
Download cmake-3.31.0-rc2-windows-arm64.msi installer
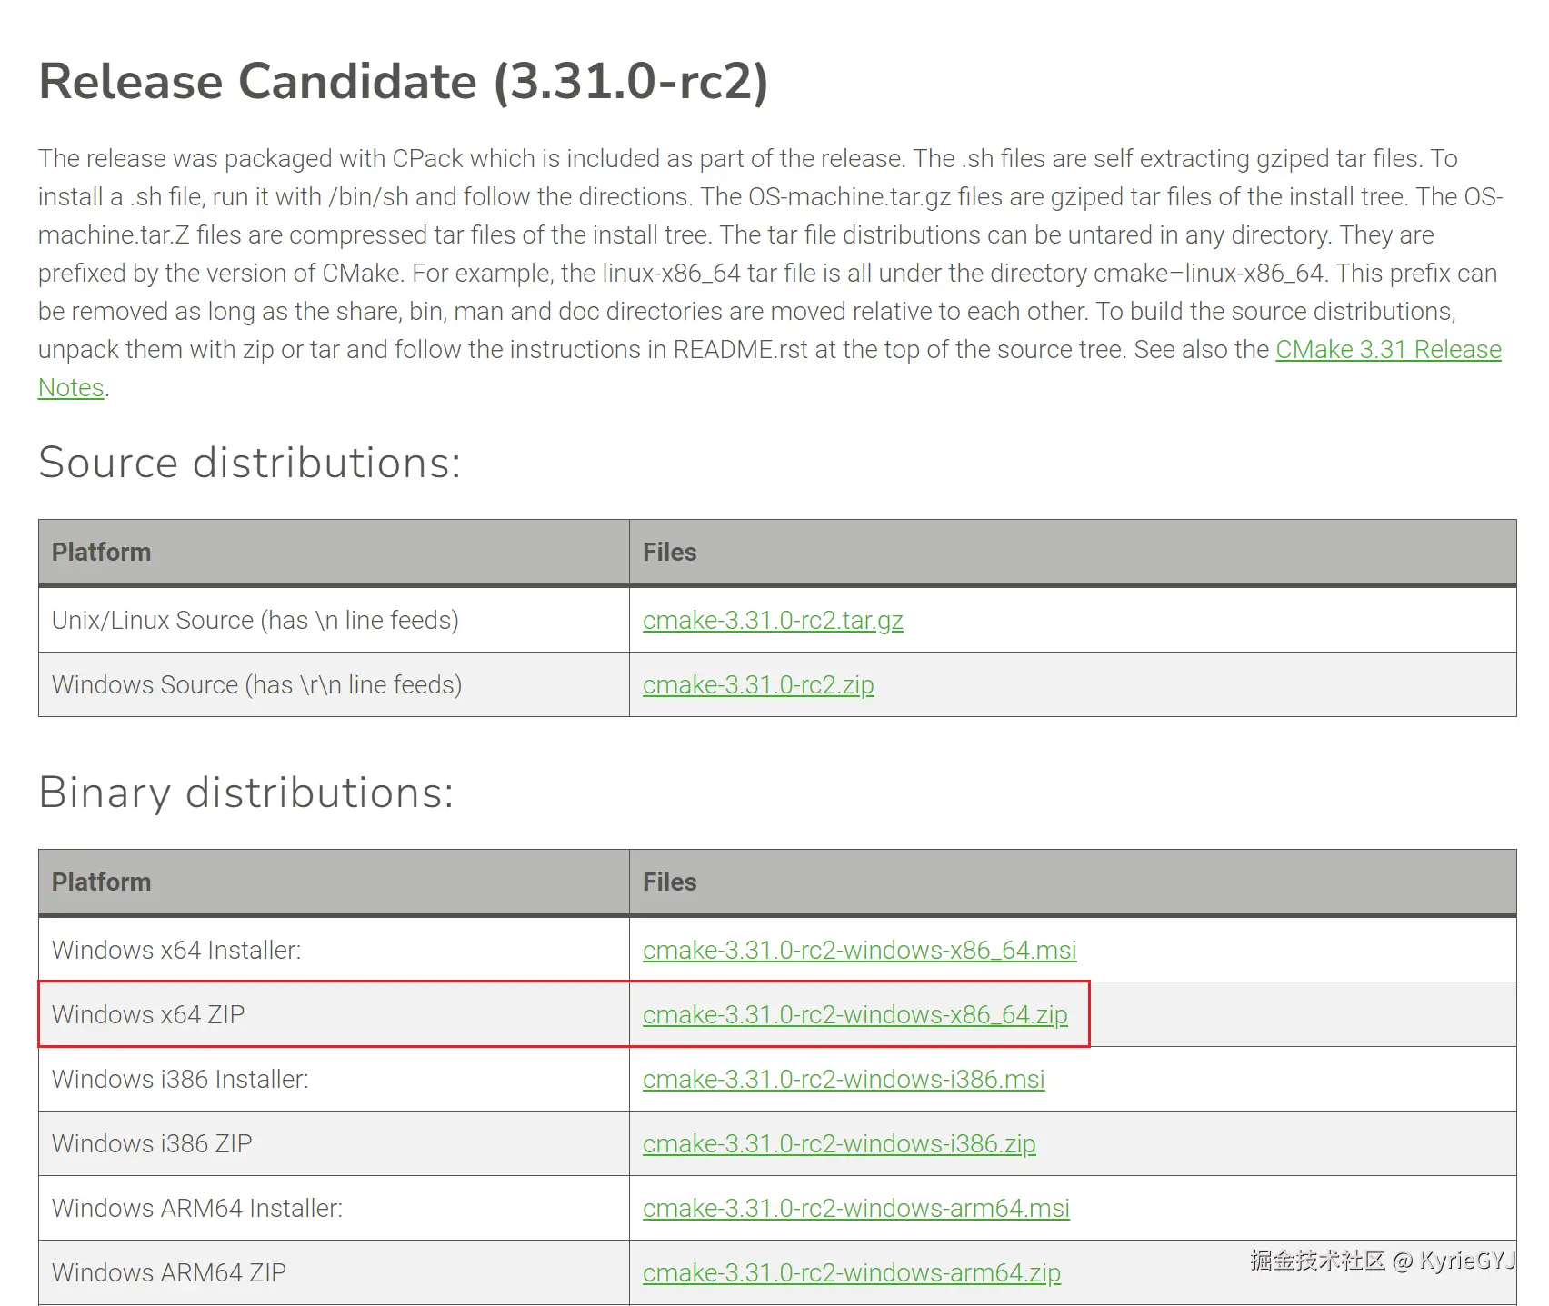coord(855,1209)
